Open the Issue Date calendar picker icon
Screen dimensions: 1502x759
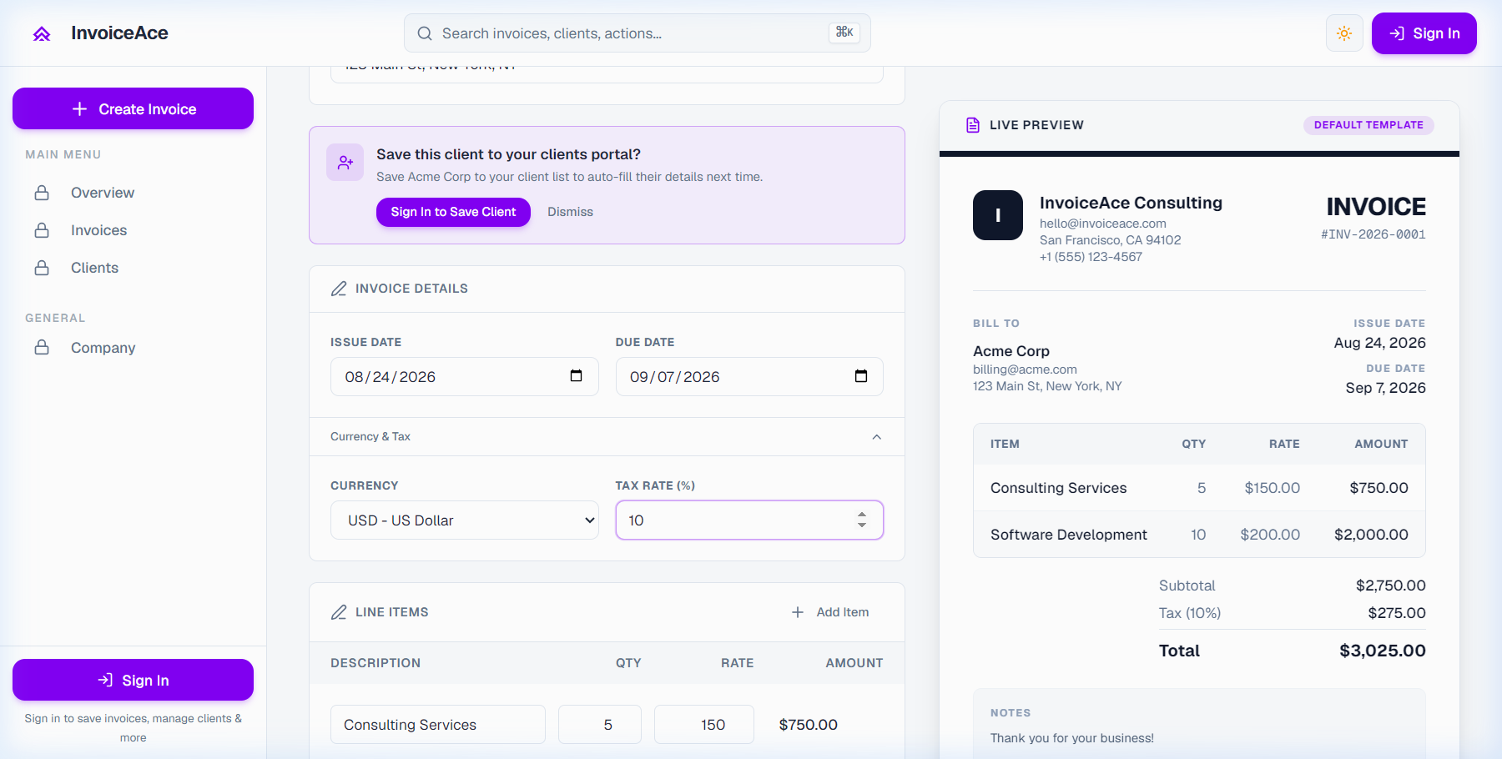point(576,376)
